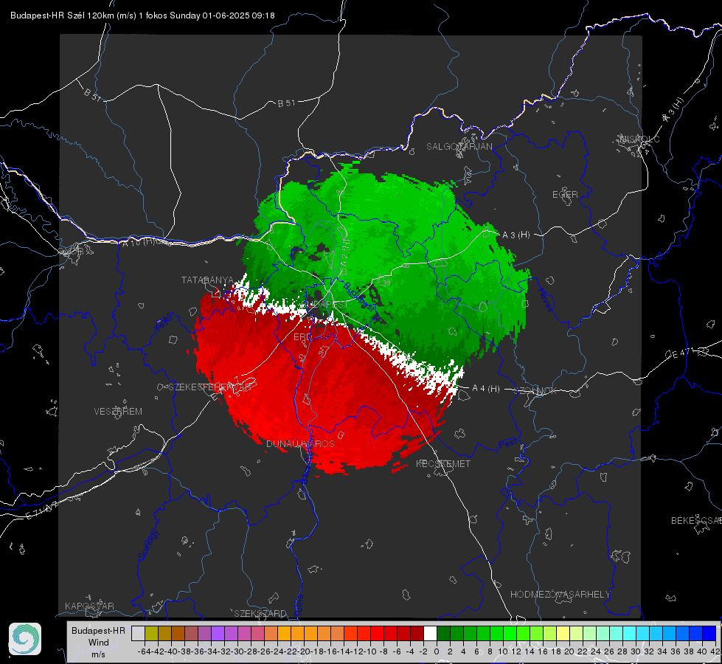Click the deep blue swatch at legend value 42
The height and width of the screenshot is (664, 722).
point(709,633)
